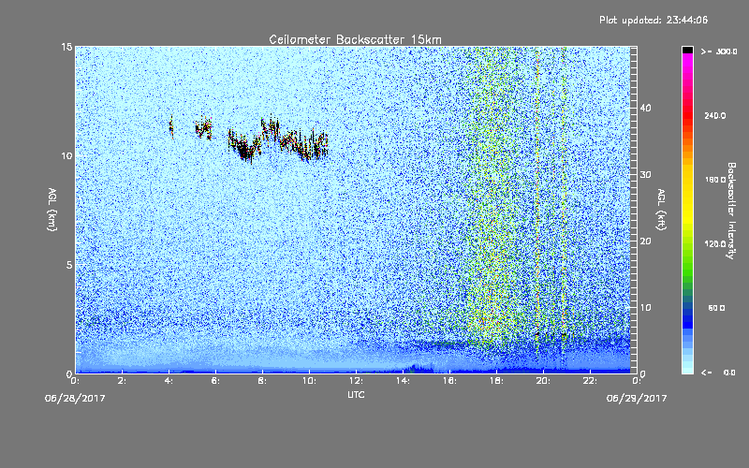Click the 240.0 colorbar label

tap(715, 116)
